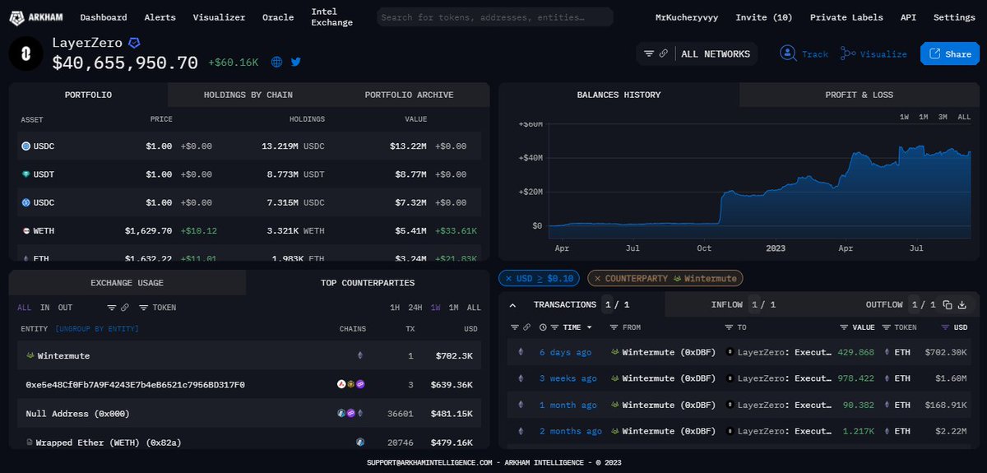This screenshot has width=987, height=473.
Task: Open the Dashboard nav item
Action: pyautogui.click(x=104, y=17)
